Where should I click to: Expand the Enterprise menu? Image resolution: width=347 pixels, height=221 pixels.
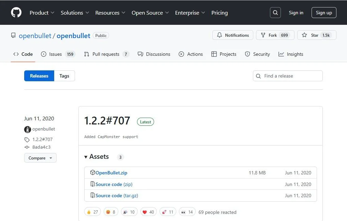tap(190, 13)
